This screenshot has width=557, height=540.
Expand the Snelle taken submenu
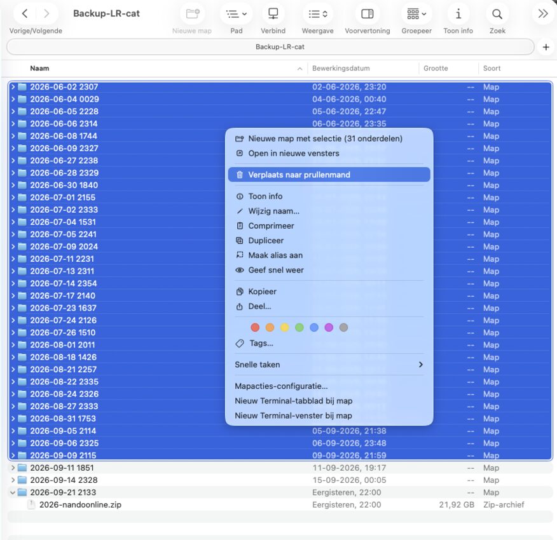point(329,365)
